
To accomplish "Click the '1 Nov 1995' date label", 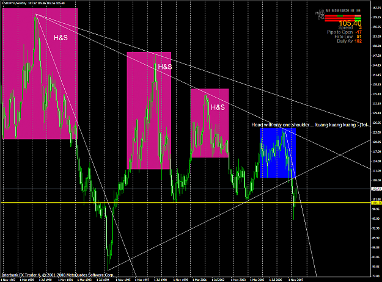I will pyautogui.click(x=123, y=280).
